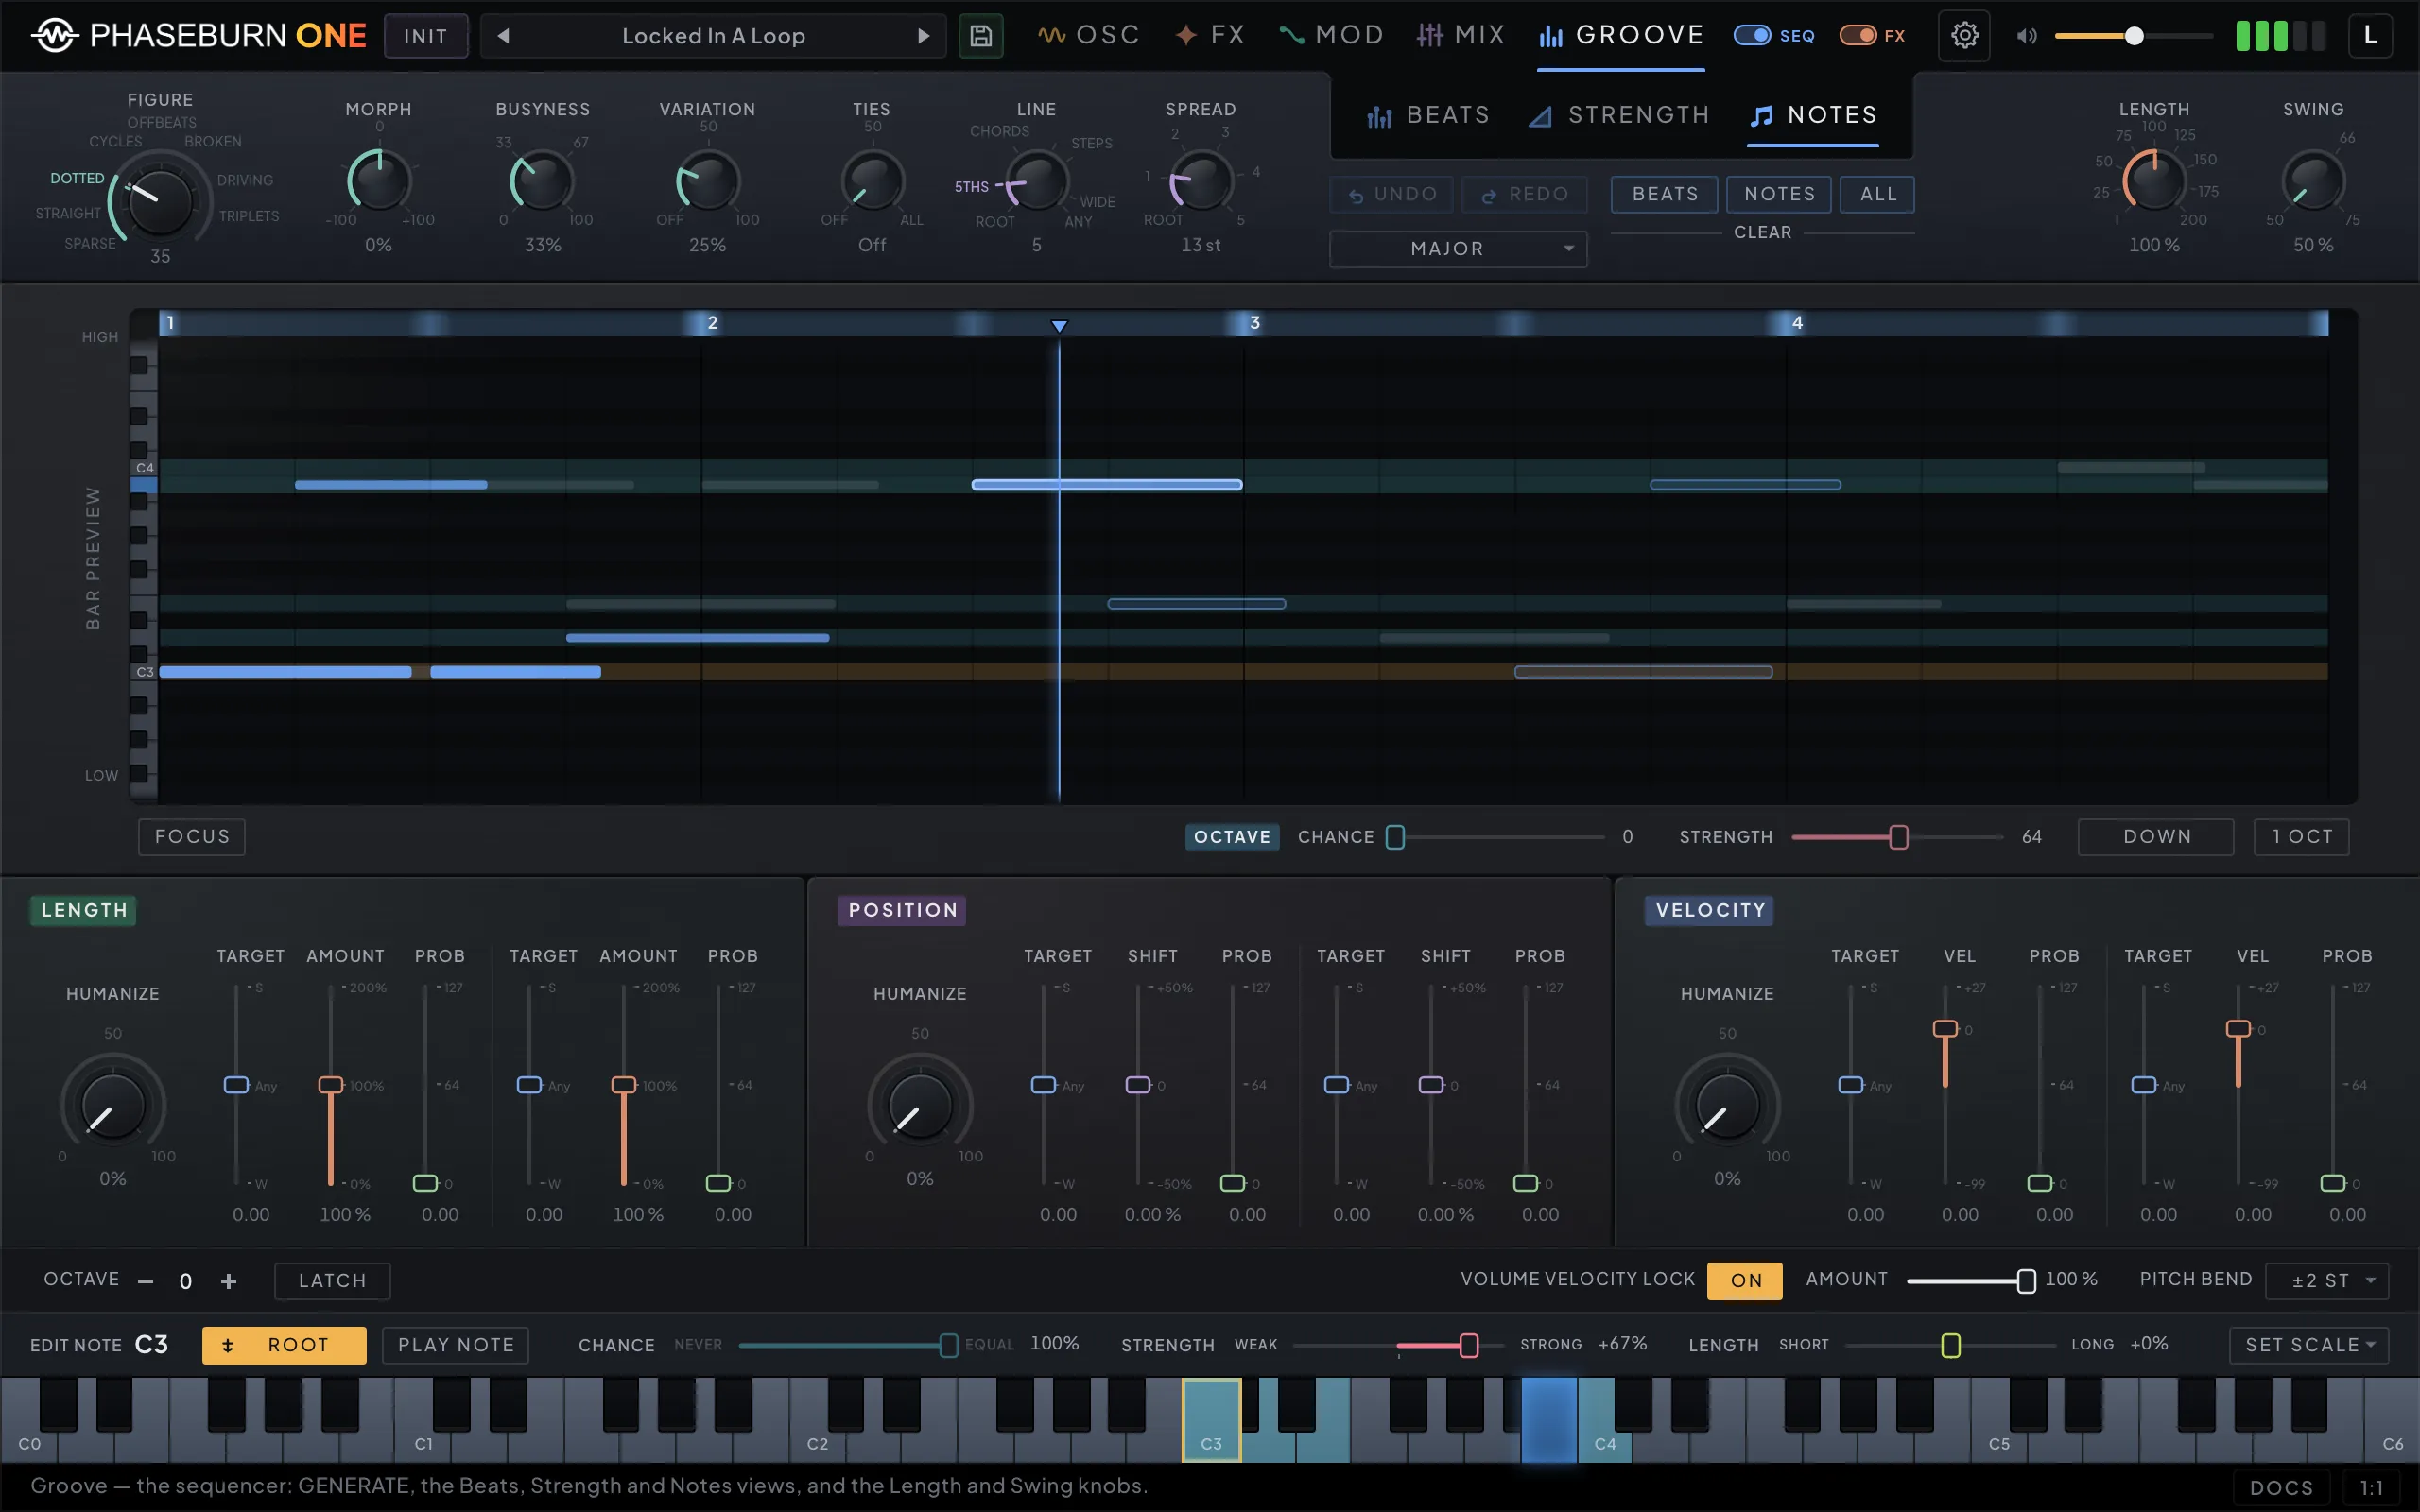Mute output via the speaker icon
Screen dimensions: 2420x1512
(2027, 36)
